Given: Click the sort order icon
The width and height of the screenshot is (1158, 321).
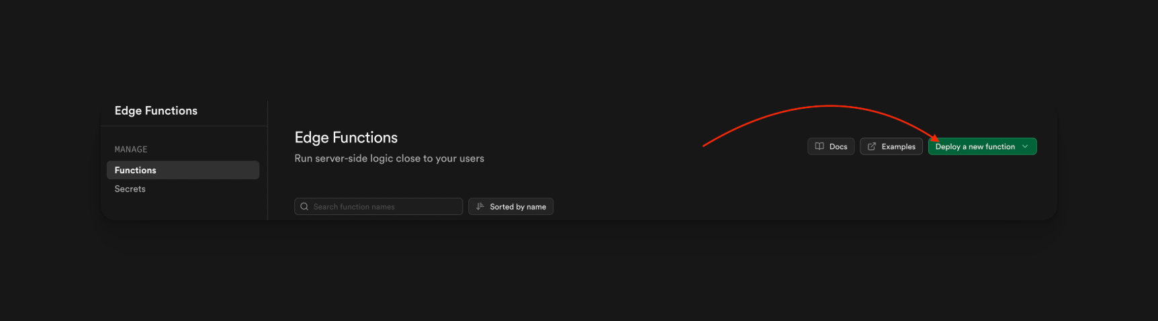Looking at the screenshot, I should coord(480,207).
